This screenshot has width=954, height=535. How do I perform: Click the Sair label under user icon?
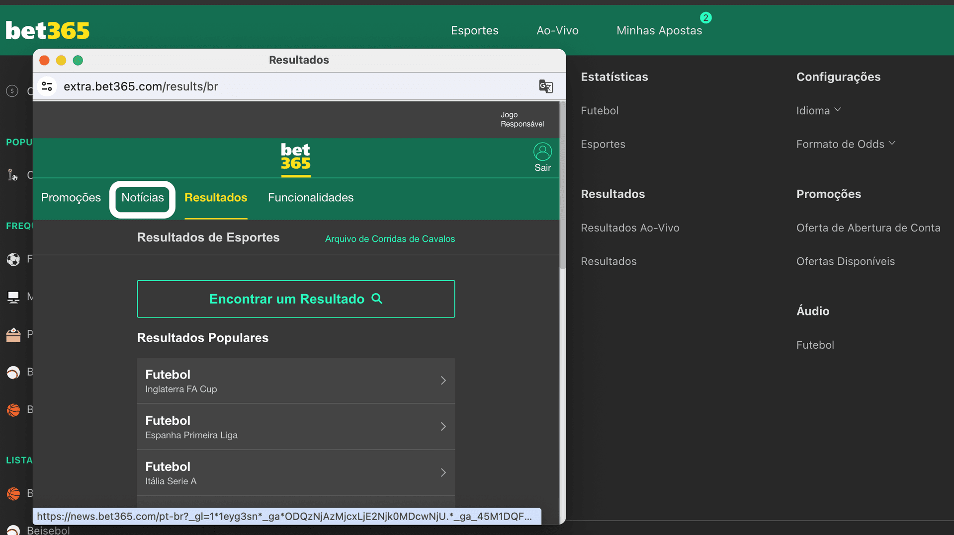pyautogui.click(x=543, y=168)
